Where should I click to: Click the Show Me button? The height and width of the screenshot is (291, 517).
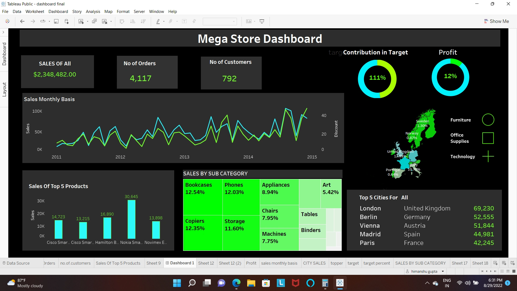[496, 21]
